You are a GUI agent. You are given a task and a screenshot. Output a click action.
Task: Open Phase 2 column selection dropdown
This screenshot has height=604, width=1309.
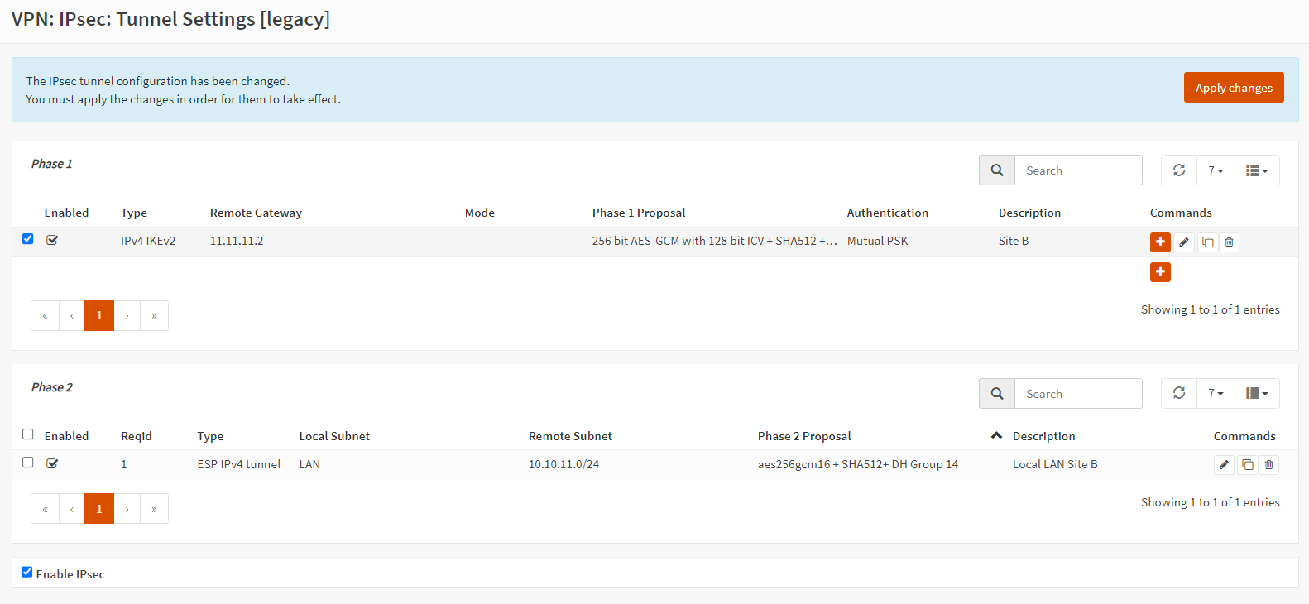pyautogui.click(x=1257, y=394)
